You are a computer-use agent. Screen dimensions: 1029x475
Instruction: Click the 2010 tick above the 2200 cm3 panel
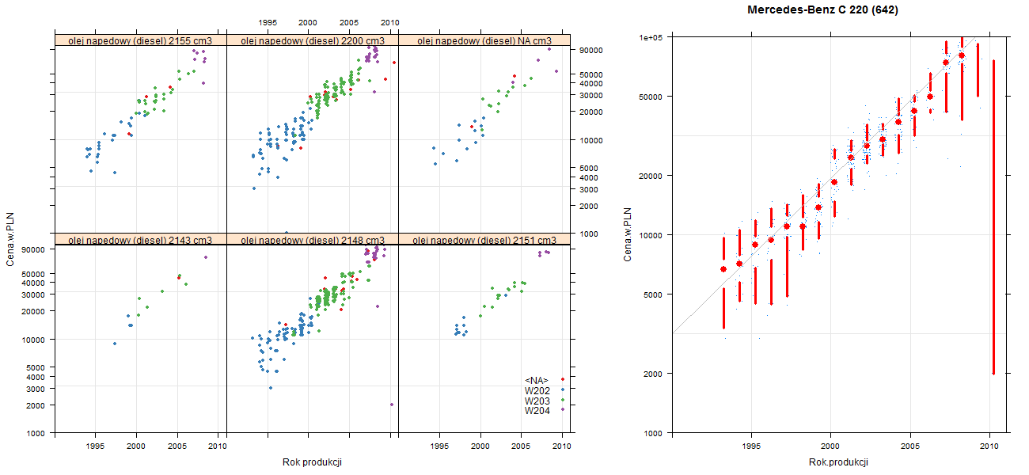(389, 22)
